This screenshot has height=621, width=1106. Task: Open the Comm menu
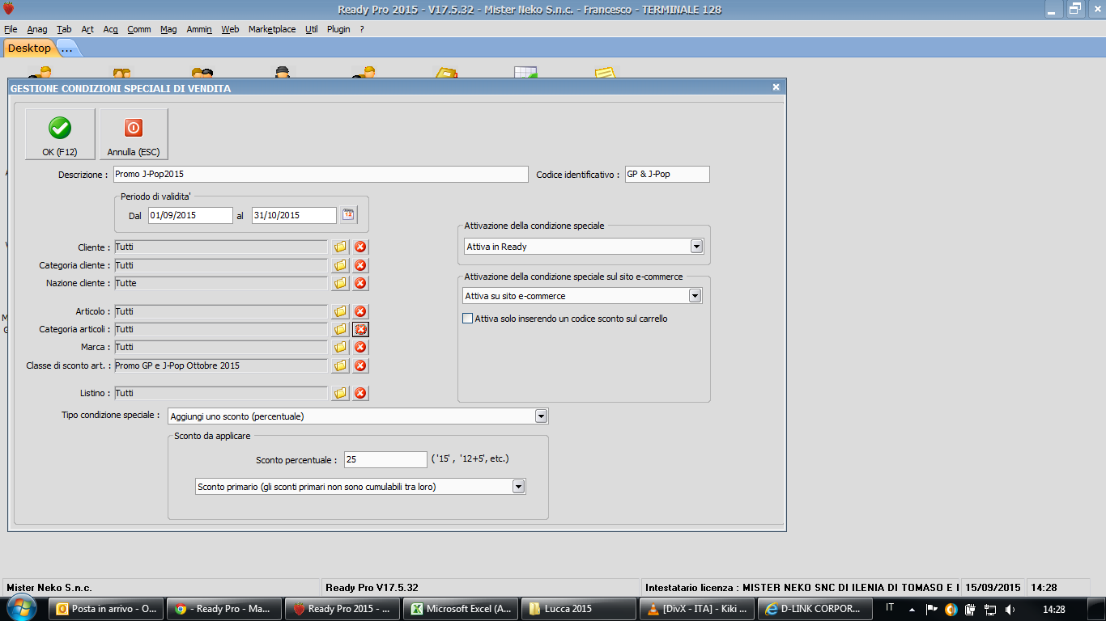coord(139,29)
